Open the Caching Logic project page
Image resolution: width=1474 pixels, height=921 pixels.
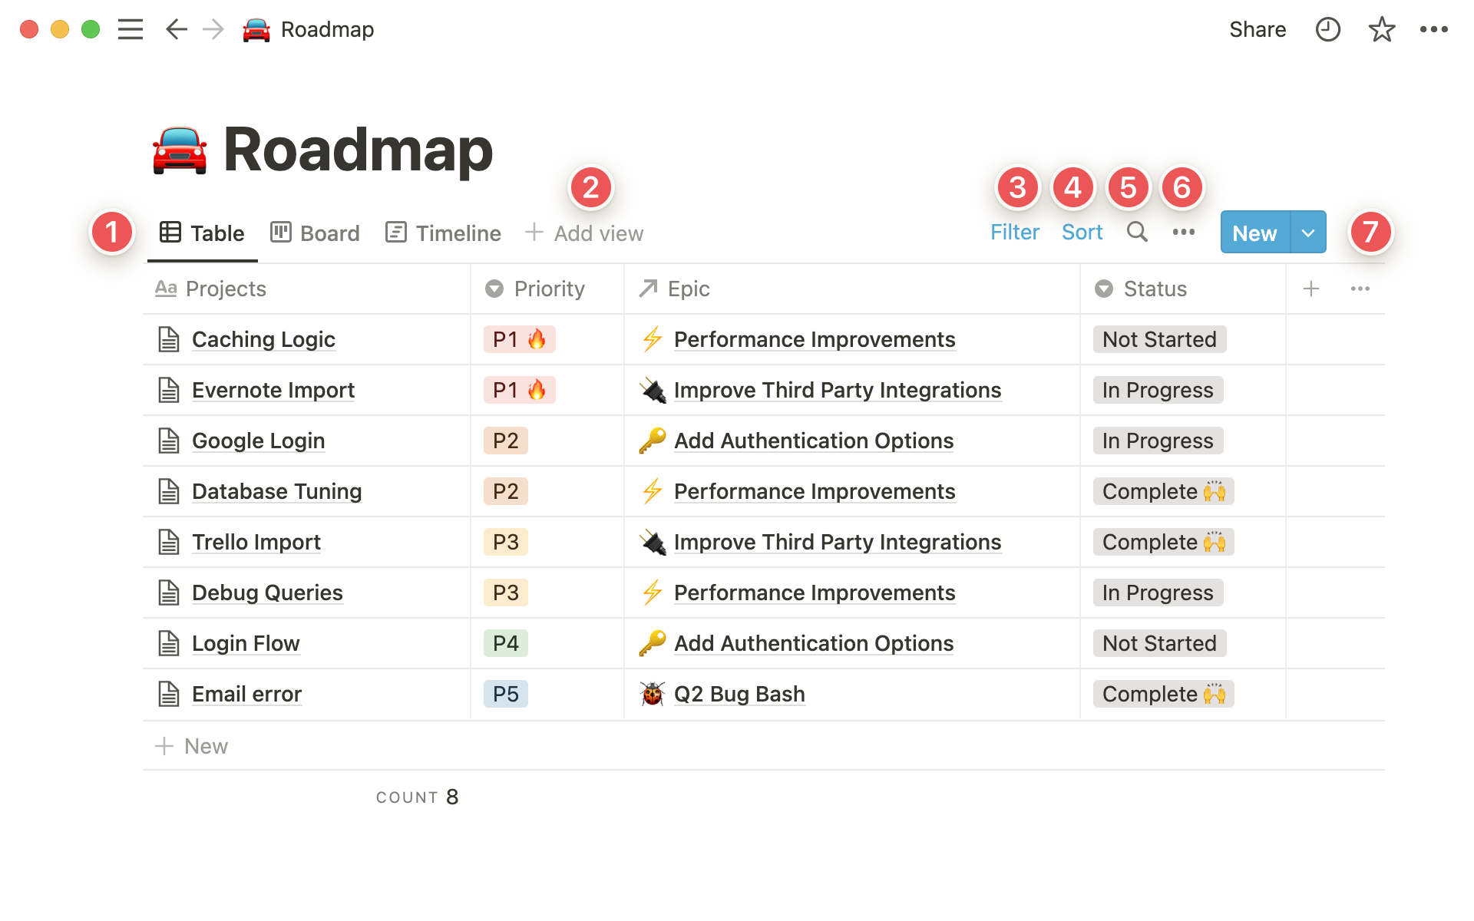pos(263,339)
